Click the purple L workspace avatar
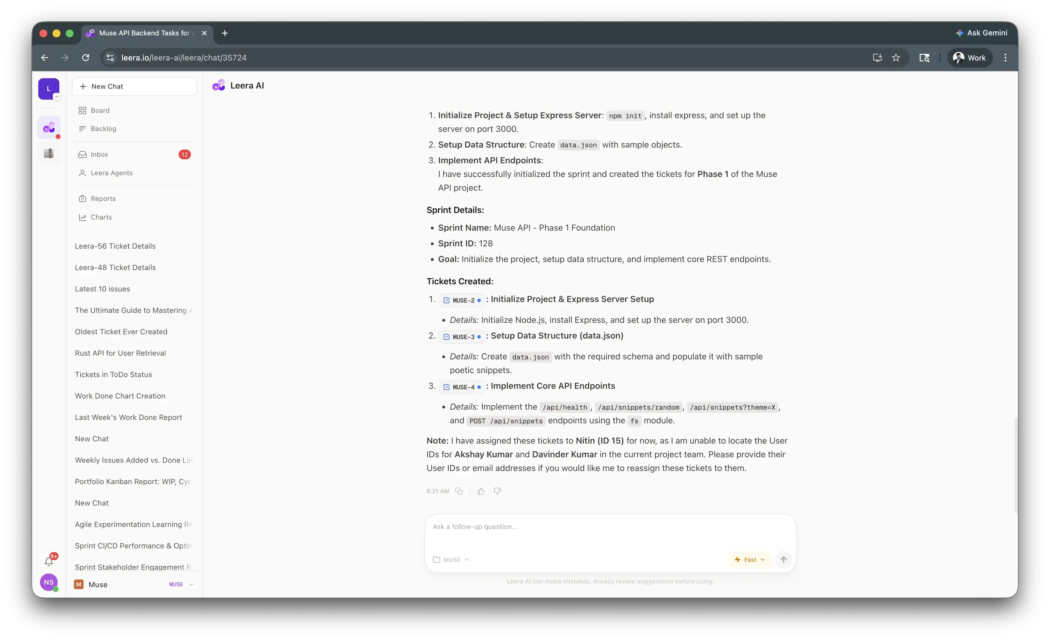 pyautogui.click(x=49, y=89)
